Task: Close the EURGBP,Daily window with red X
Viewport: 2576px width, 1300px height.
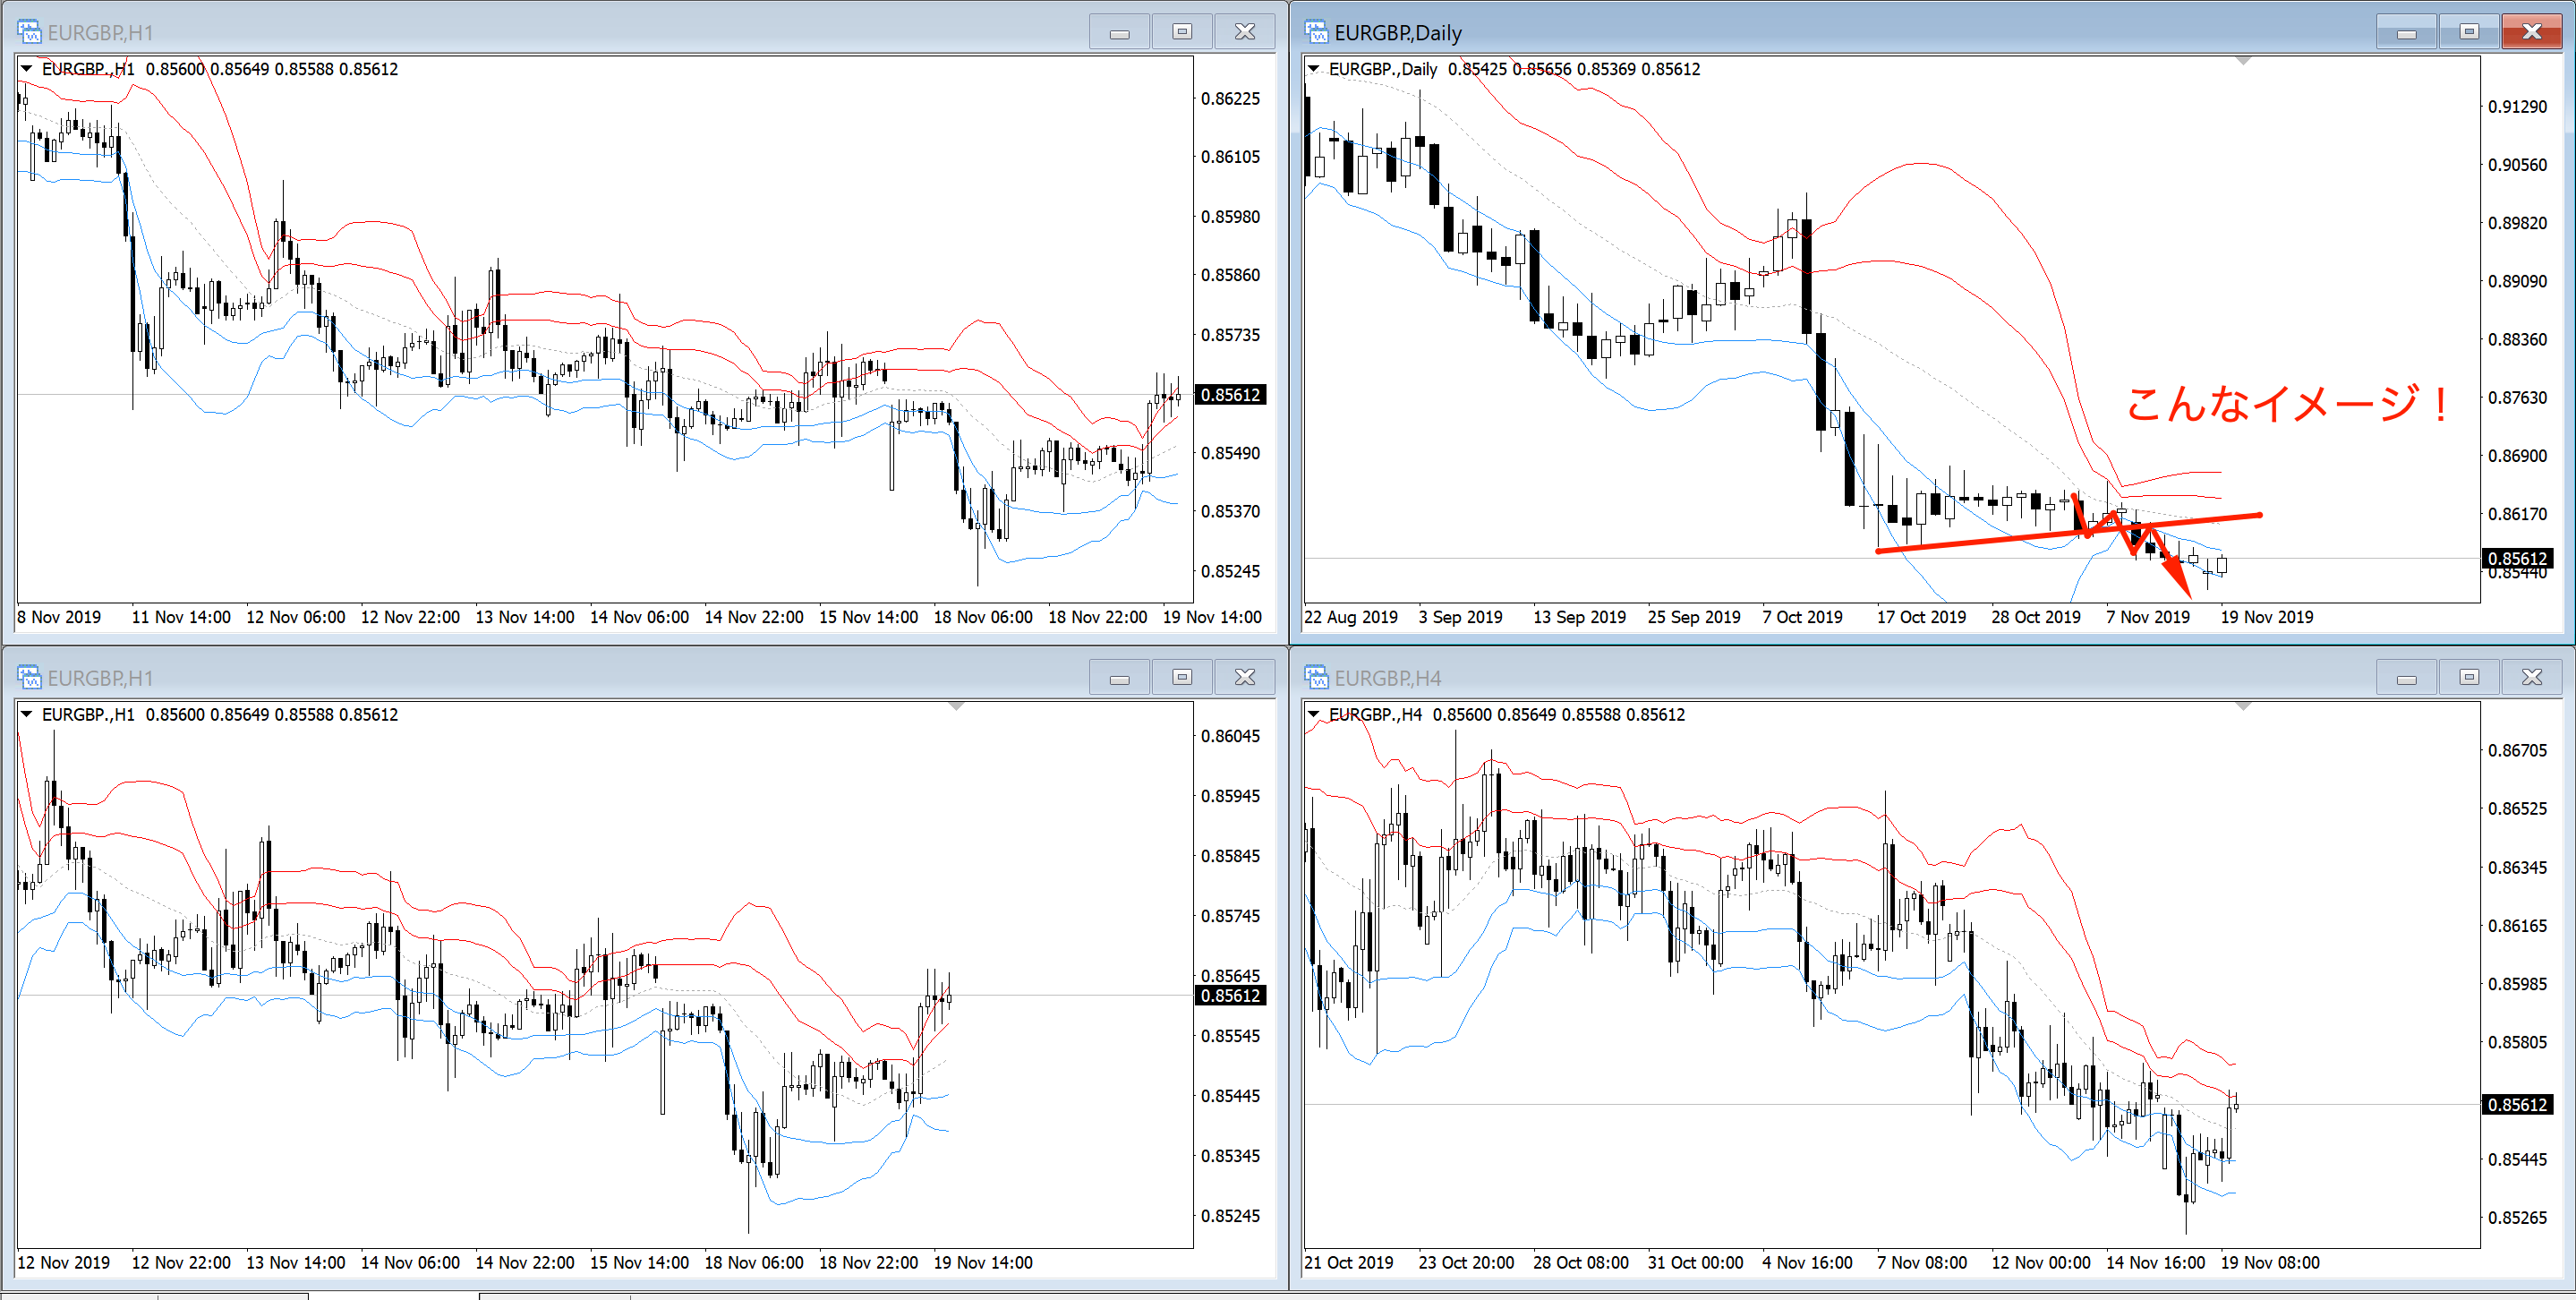Action: point(2531,32)
